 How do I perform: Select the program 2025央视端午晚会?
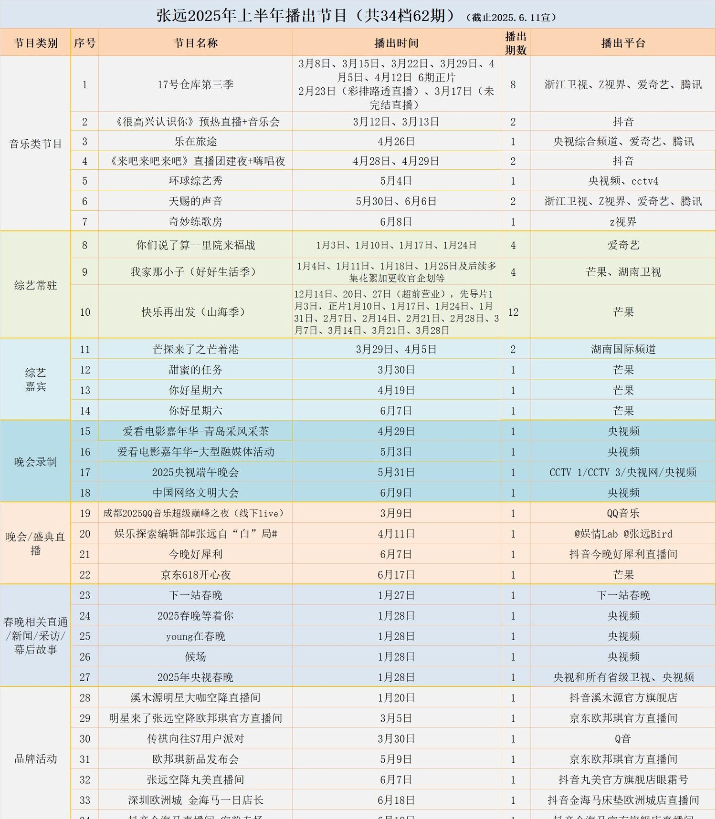pyautogui.click(x=196, y=472)
